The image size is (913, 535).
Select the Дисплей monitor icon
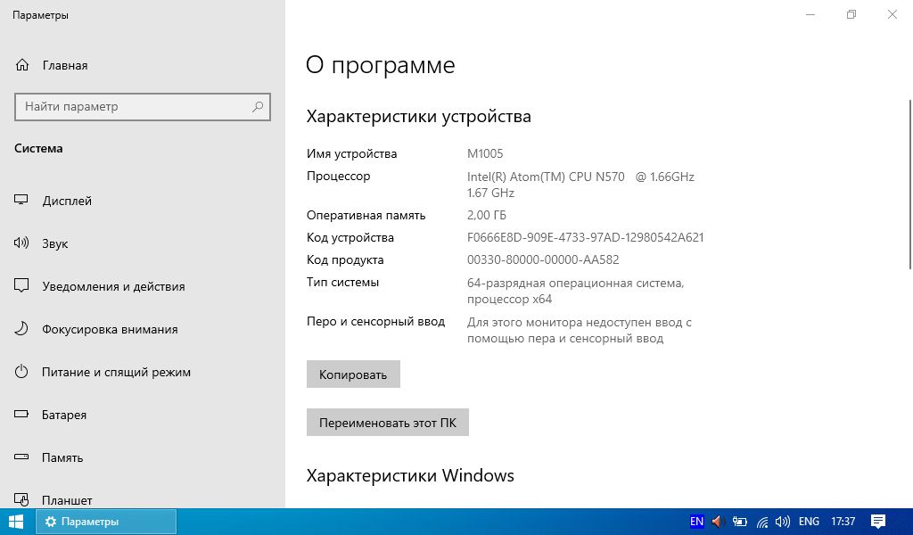(x=21, y=201)
